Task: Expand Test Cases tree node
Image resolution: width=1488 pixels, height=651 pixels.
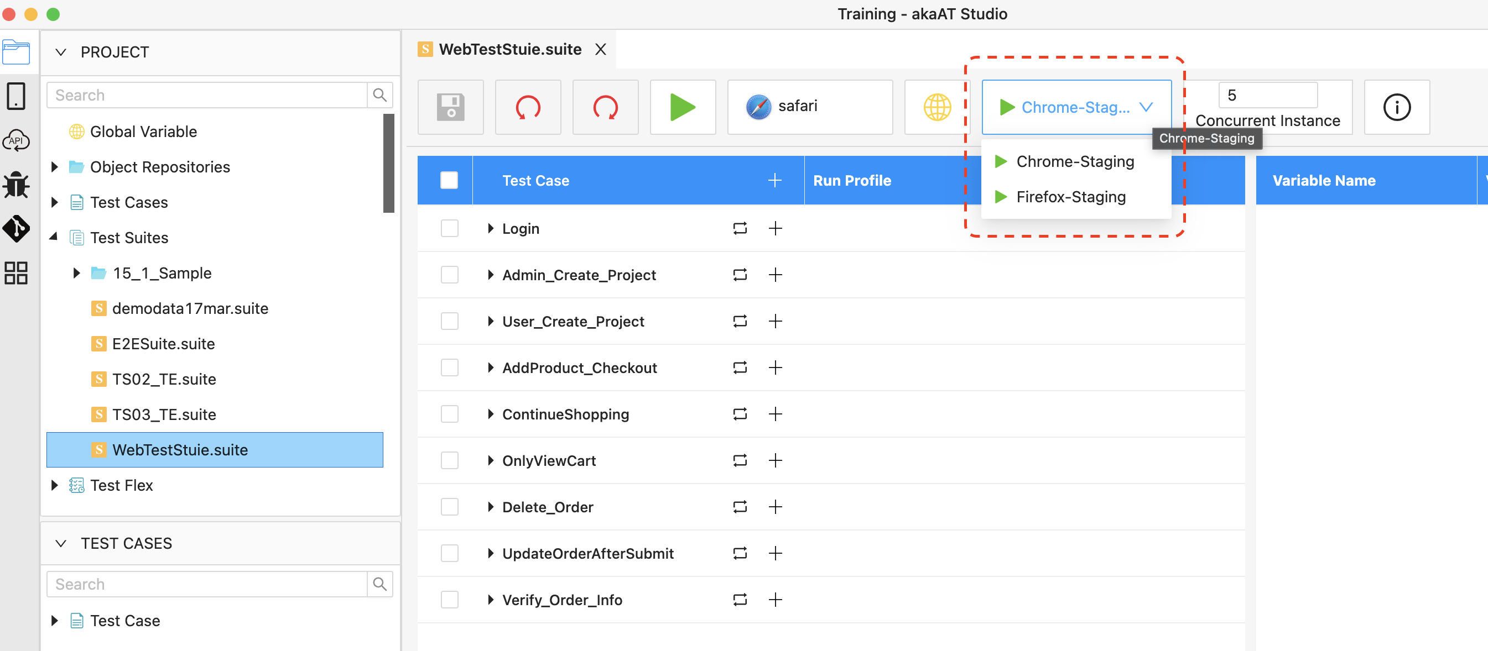Action: pos(55,203)
